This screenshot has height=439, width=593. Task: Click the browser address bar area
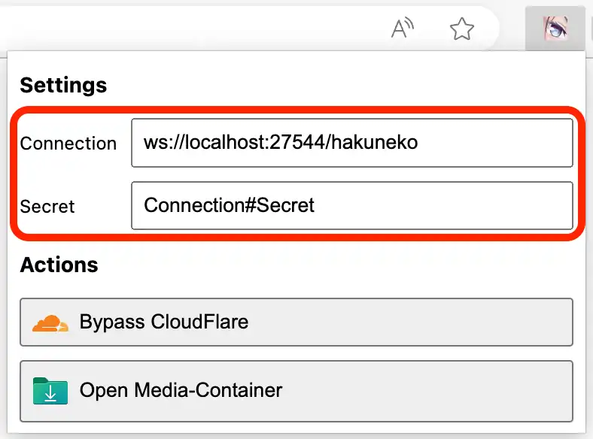pos(188,29)
